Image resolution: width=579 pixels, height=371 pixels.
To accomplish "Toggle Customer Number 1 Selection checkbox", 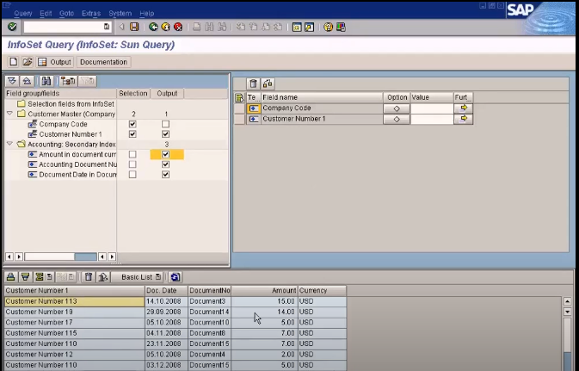I will click(132, 134).
